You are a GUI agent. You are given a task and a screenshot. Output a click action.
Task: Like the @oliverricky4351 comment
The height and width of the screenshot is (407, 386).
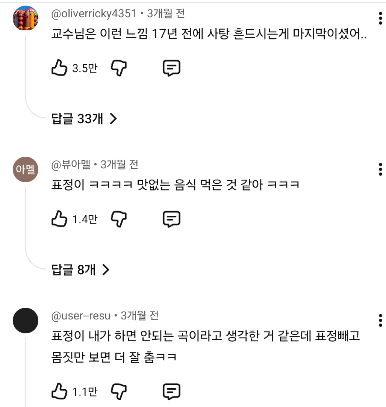[59, 68]
